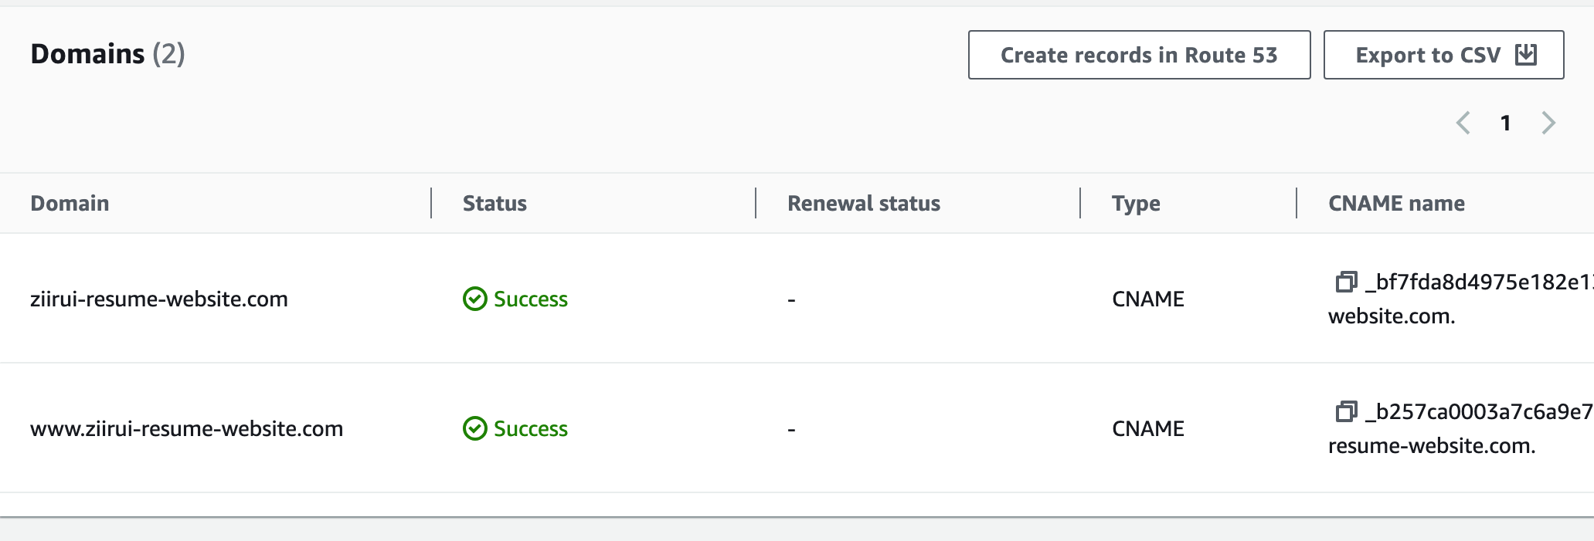The height and width of the screenshot is (541, 1594).
Task: Select the ziirui-resume-website.com domain row
Action: point(158,299)
